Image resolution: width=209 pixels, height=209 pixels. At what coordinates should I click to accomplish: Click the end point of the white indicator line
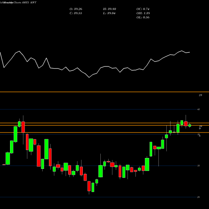pyautogui.click(x=190, y=52)
